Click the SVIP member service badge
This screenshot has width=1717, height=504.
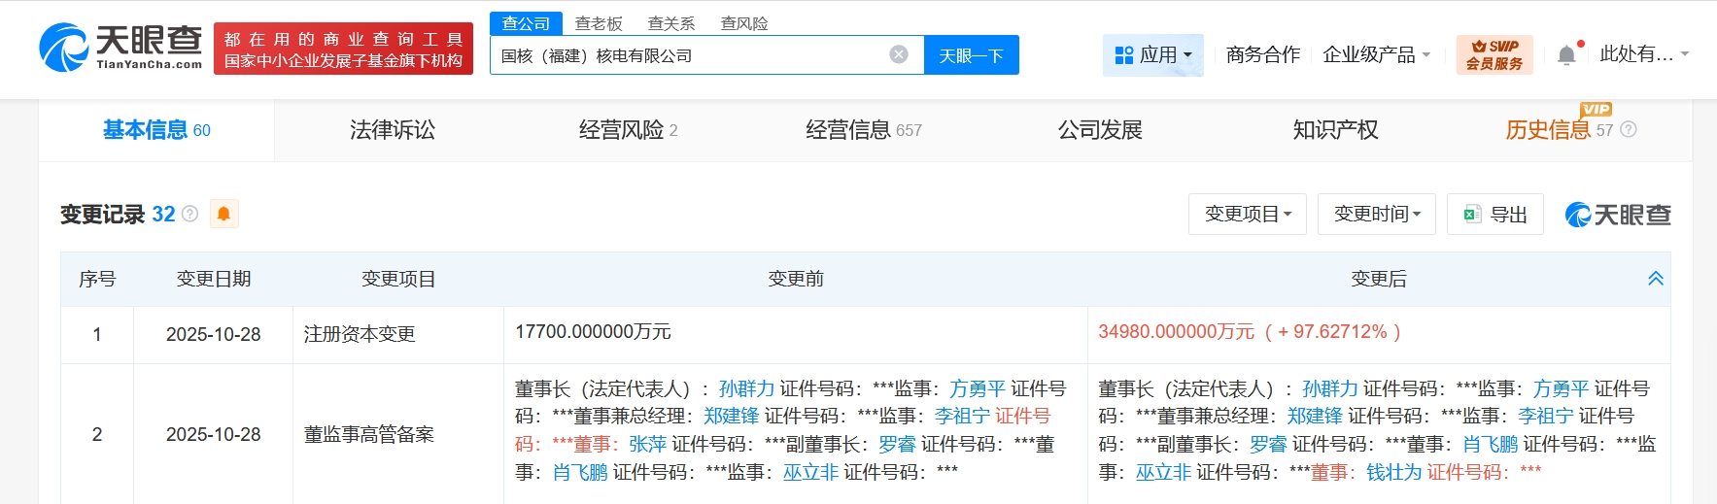tap(1494, 54)
